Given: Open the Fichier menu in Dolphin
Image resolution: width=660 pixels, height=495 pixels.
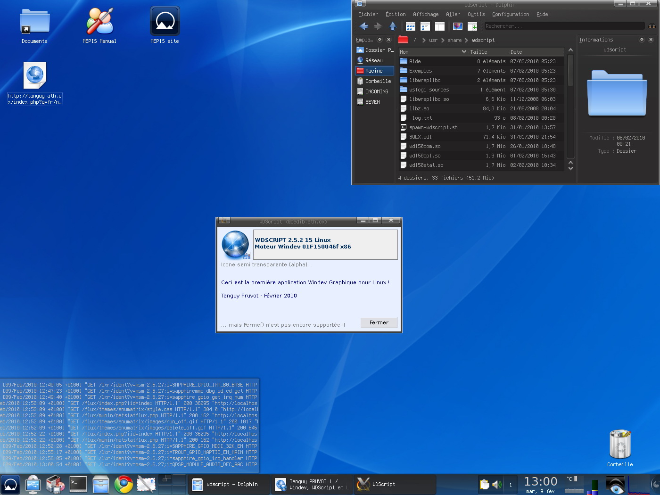Looking at the screenshot, I should (x=368, y=15).
